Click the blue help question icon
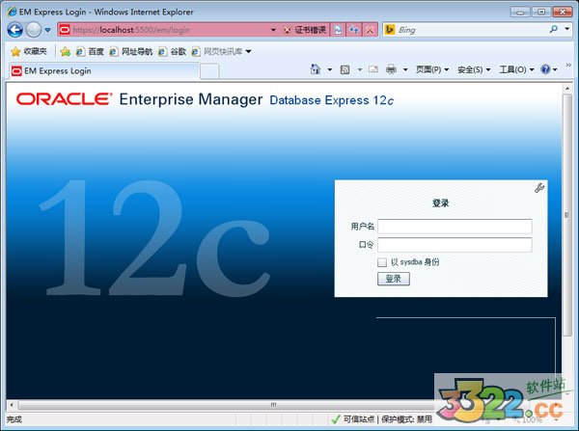 545,69
